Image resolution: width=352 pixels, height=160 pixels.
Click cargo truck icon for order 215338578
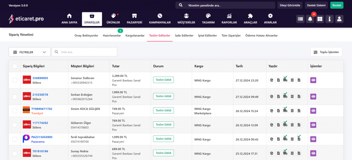click(x=285, y=97)
